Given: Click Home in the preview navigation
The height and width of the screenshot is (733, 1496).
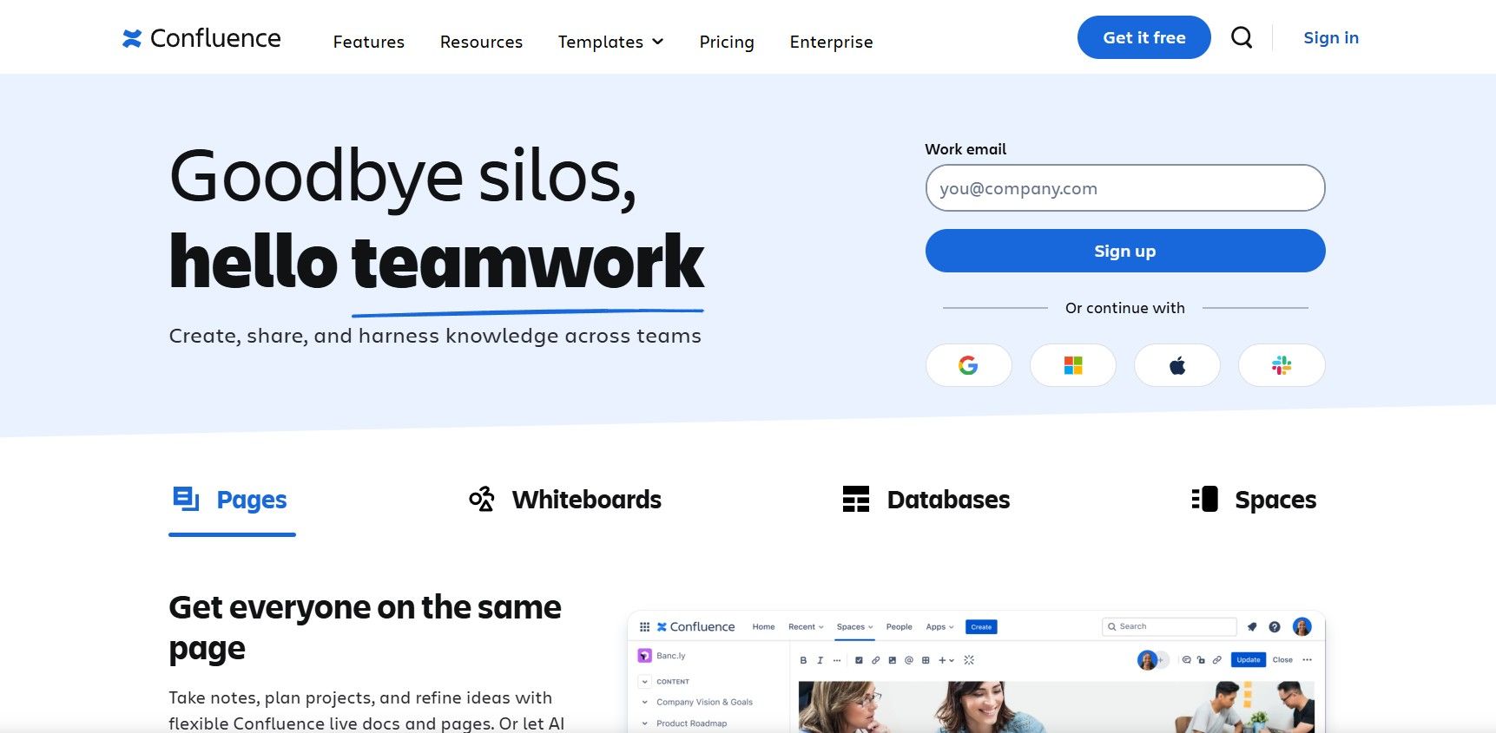Looking at the screenshot, I should tap(763, 626).
